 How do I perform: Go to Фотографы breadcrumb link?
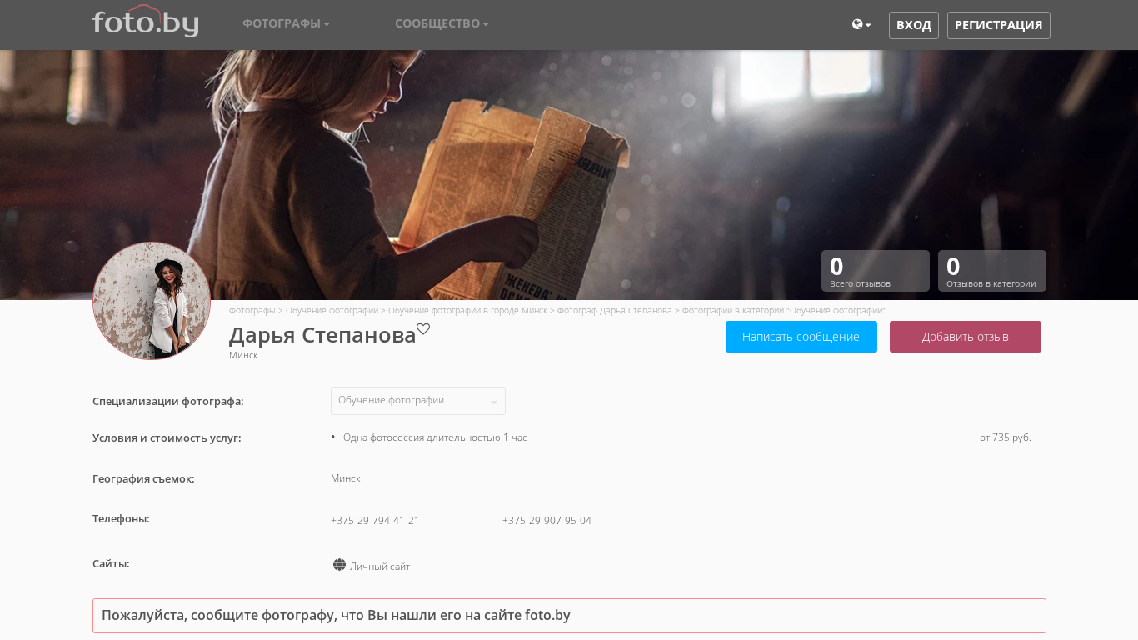(252, 310)
